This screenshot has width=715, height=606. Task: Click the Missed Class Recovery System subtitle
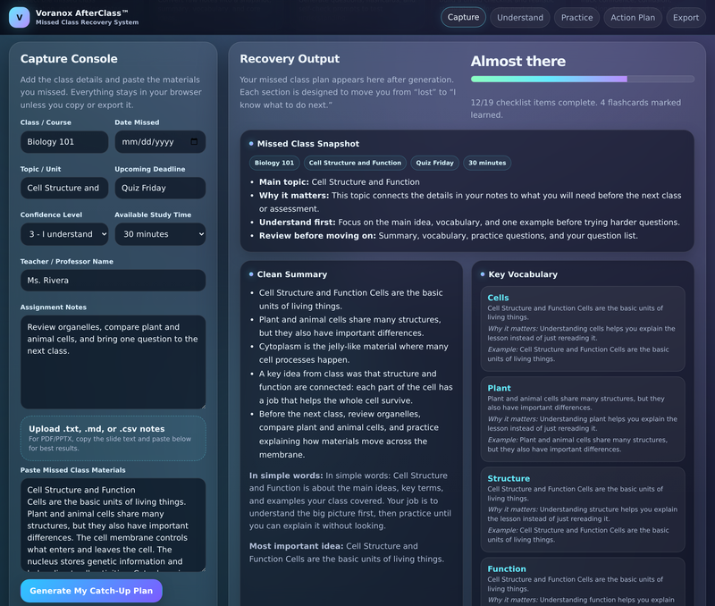click(87, 22)
